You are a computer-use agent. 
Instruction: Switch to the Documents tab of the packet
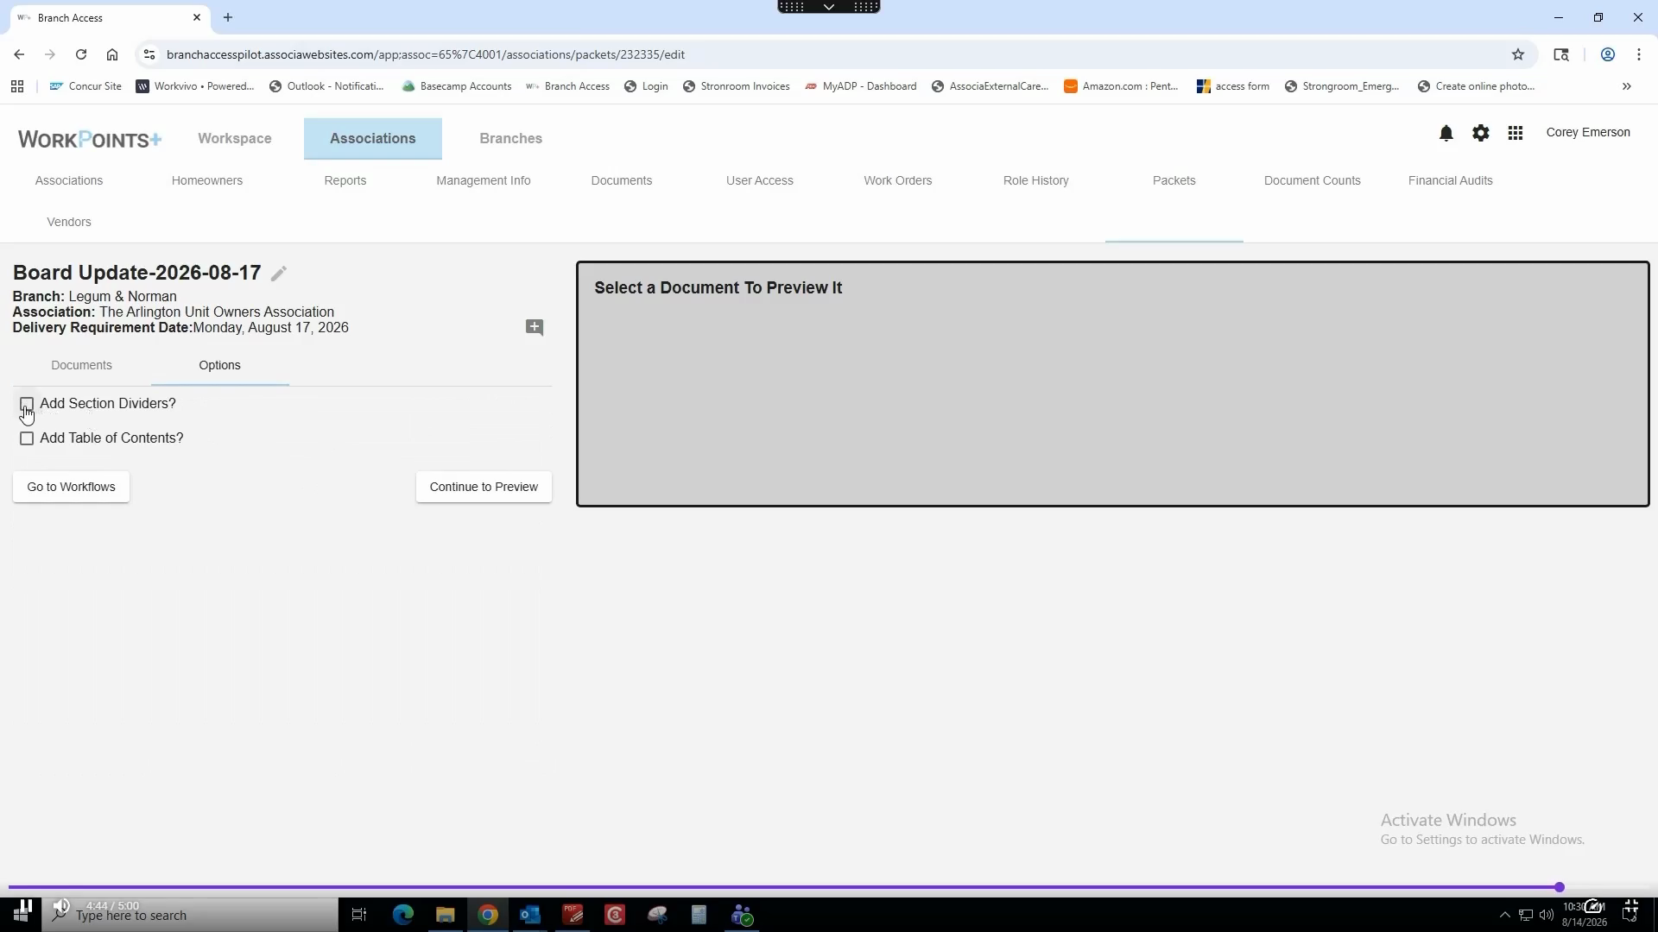coord(81,365)
